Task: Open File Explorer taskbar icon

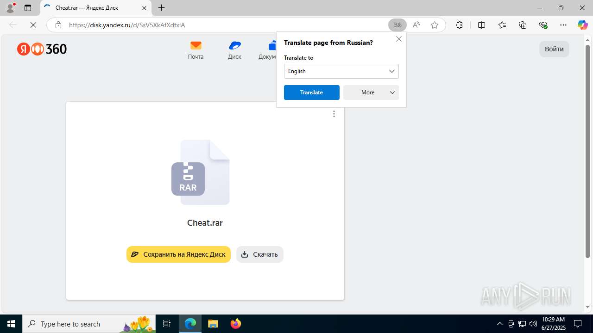Action: [213, 324]
